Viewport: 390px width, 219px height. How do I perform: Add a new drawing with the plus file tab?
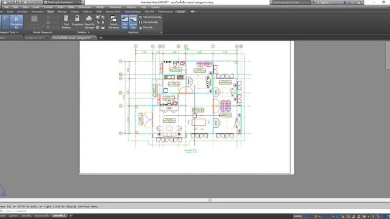click(101, 38)
